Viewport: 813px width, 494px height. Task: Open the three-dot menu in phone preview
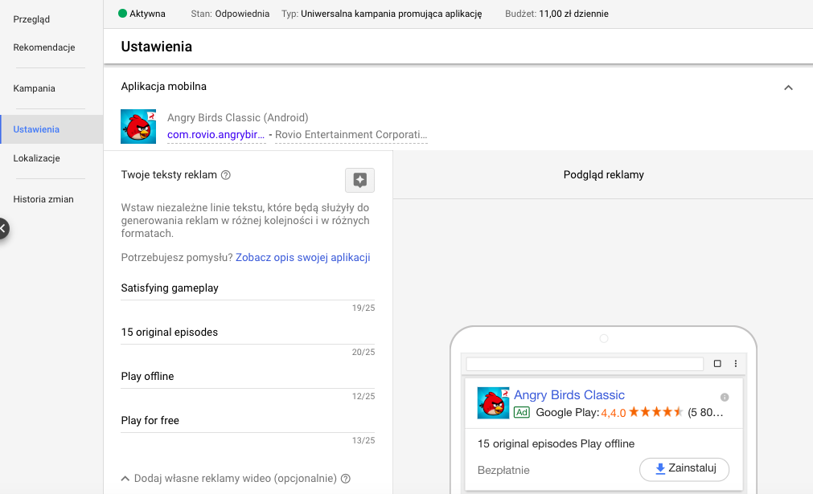point(736,364)
